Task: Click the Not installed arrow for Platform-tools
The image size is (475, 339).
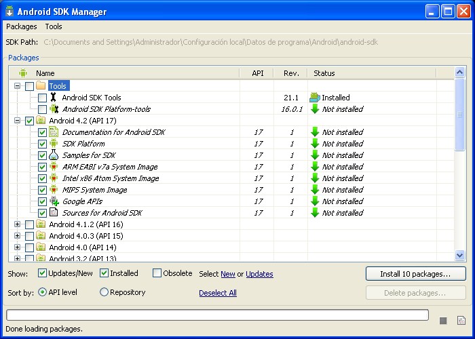Action: (315, 108)
